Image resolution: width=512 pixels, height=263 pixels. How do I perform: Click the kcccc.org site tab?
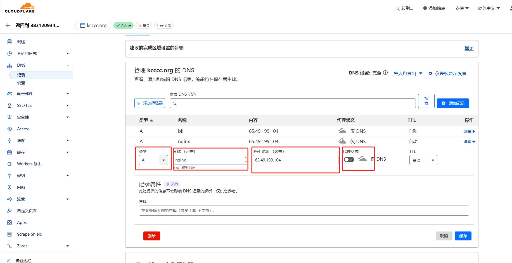[93, 25]
